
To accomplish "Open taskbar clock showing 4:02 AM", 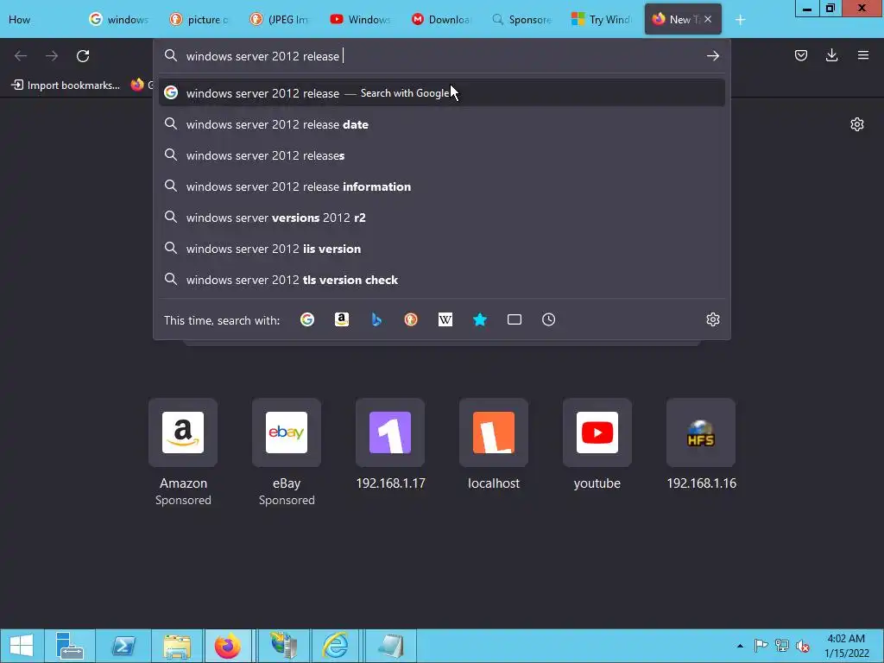I will point(846,646).
